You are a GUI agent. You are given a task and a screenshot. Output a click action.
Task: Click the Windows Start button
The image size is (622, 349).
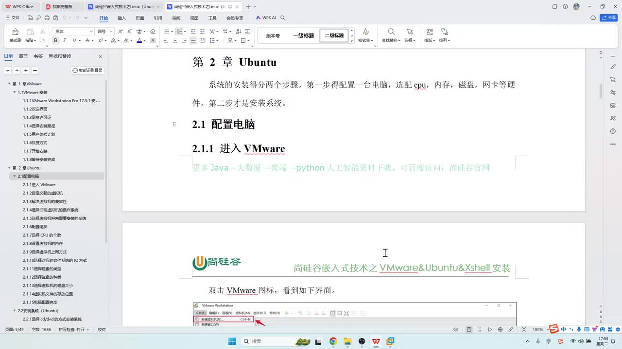coord(232,341)
